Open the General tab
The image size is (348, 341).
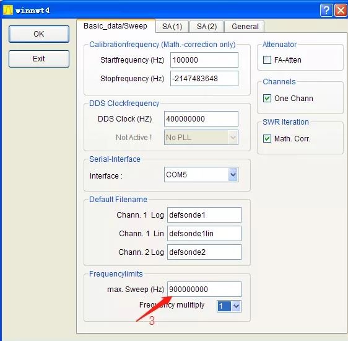[x=245, y=27]
